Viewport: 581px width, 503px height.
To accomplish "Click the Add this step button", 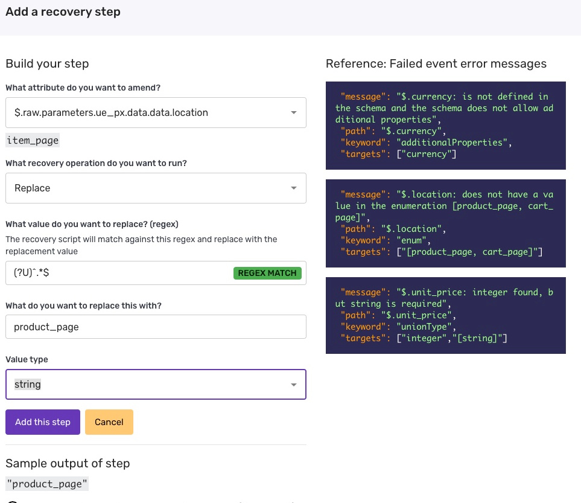I will tap(43, 422).
